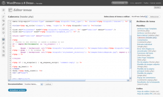This screenshot has height=97, width=163.
Task: Click the Cerrar sesión link
Action: pos(155,3)
